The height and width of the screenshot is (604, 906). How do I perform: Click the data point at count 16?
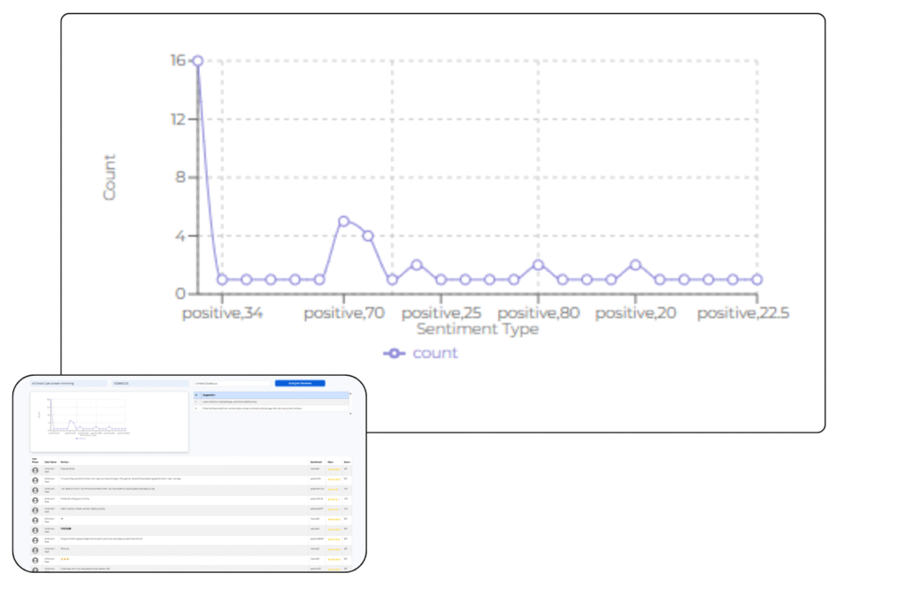pos(198,60)
